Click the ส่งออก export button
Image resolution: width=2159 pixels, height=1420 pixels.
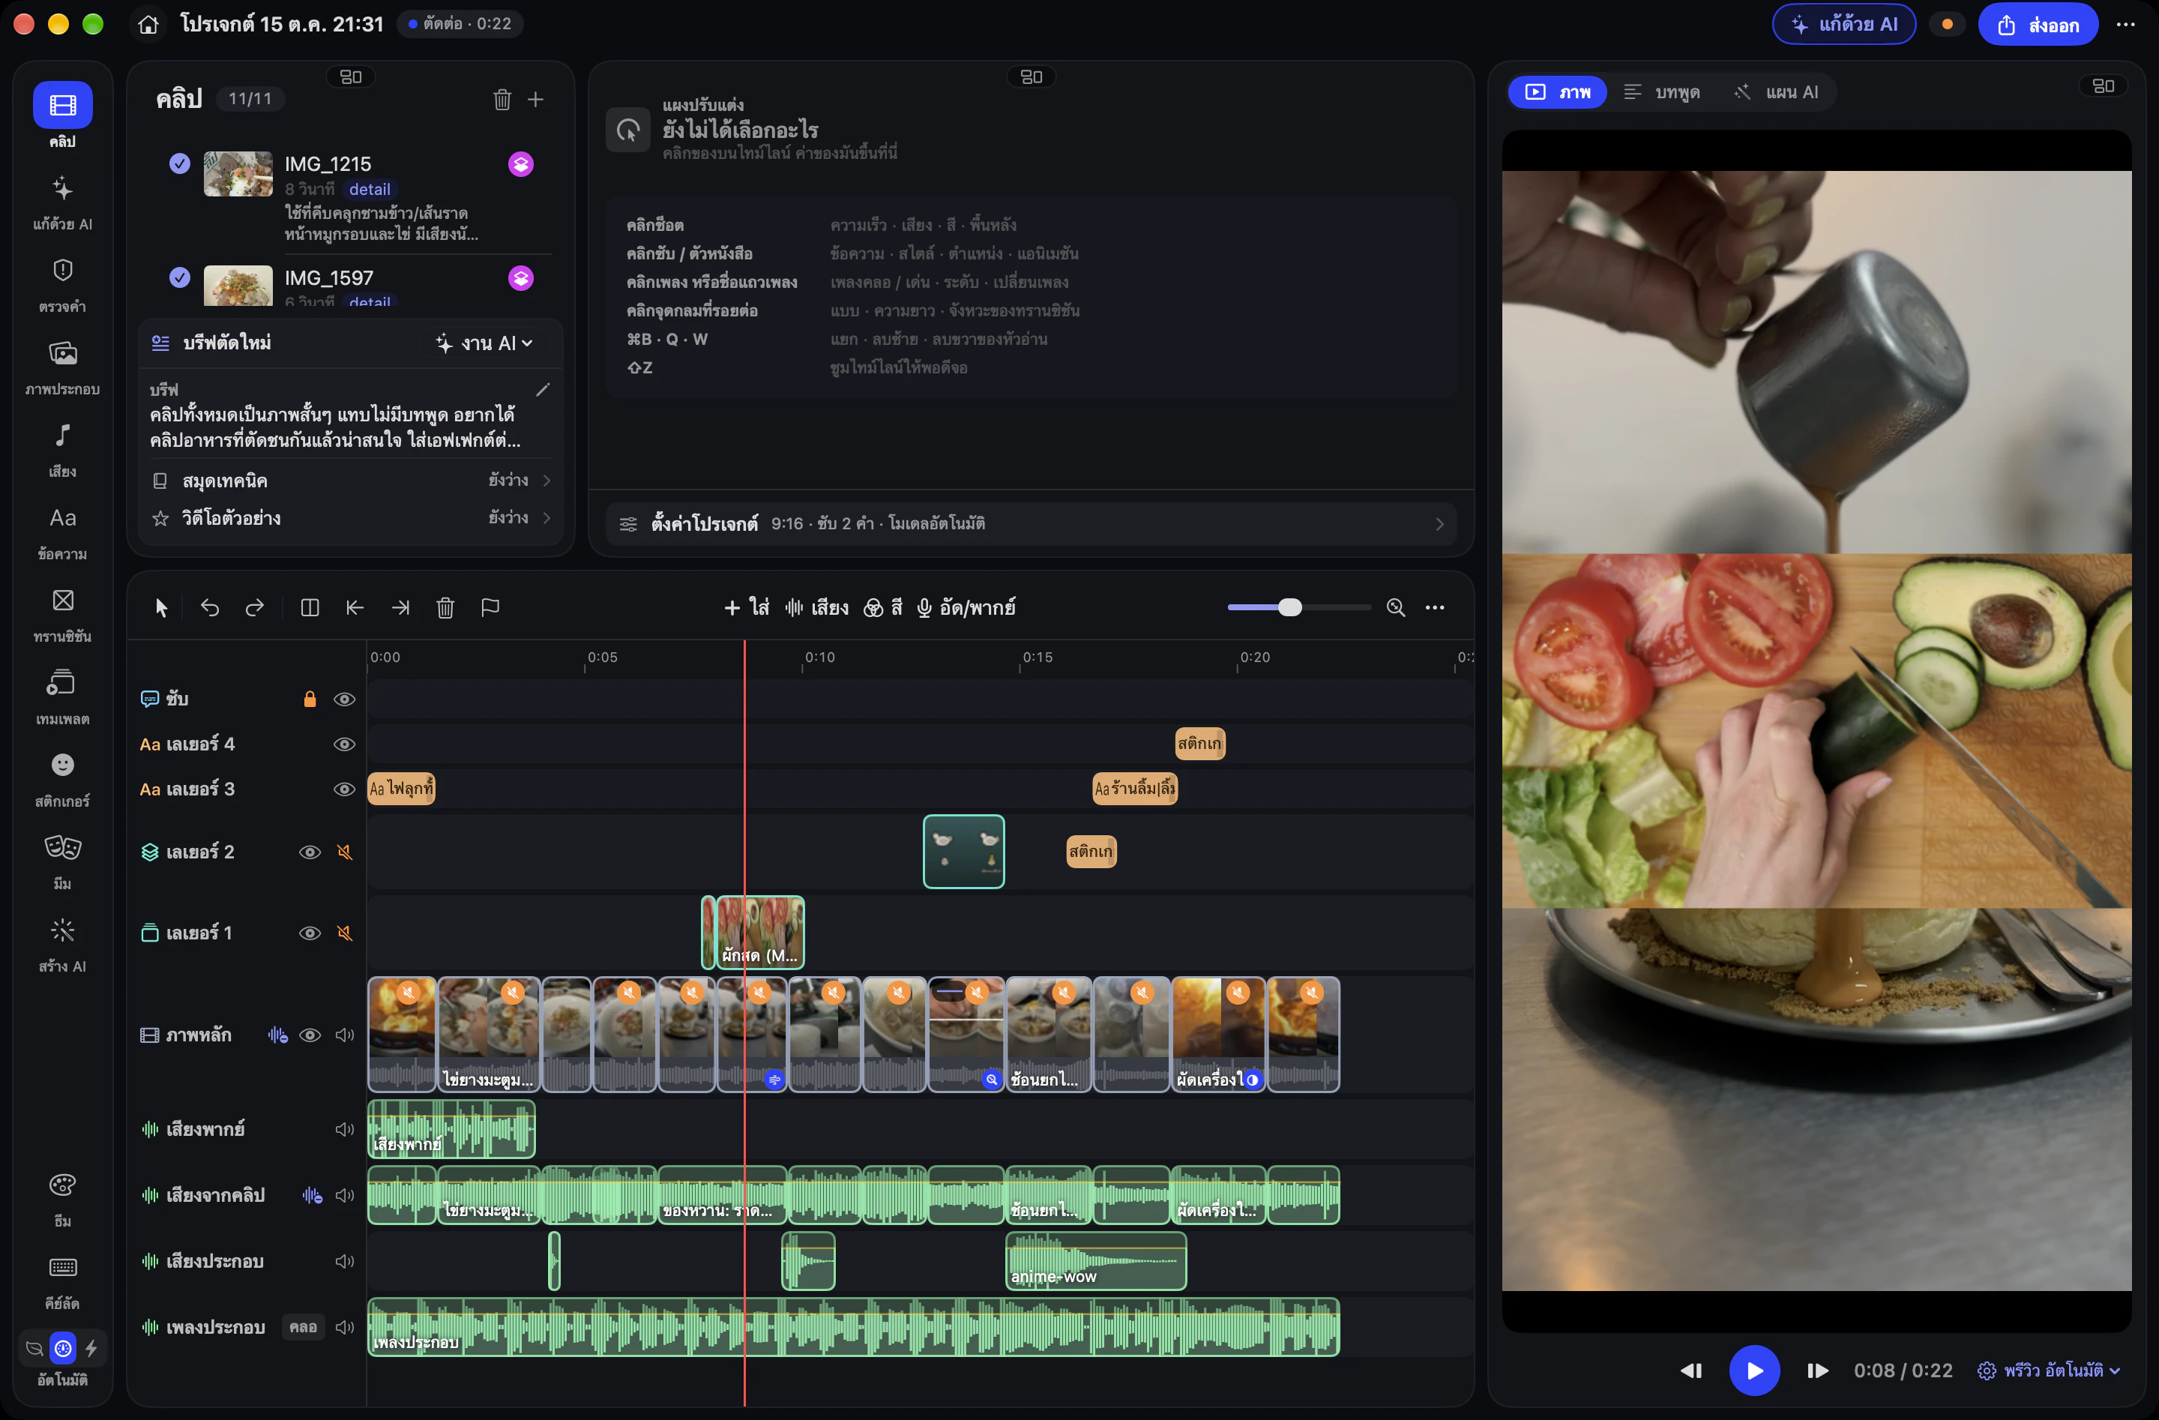coord(2038,25)
